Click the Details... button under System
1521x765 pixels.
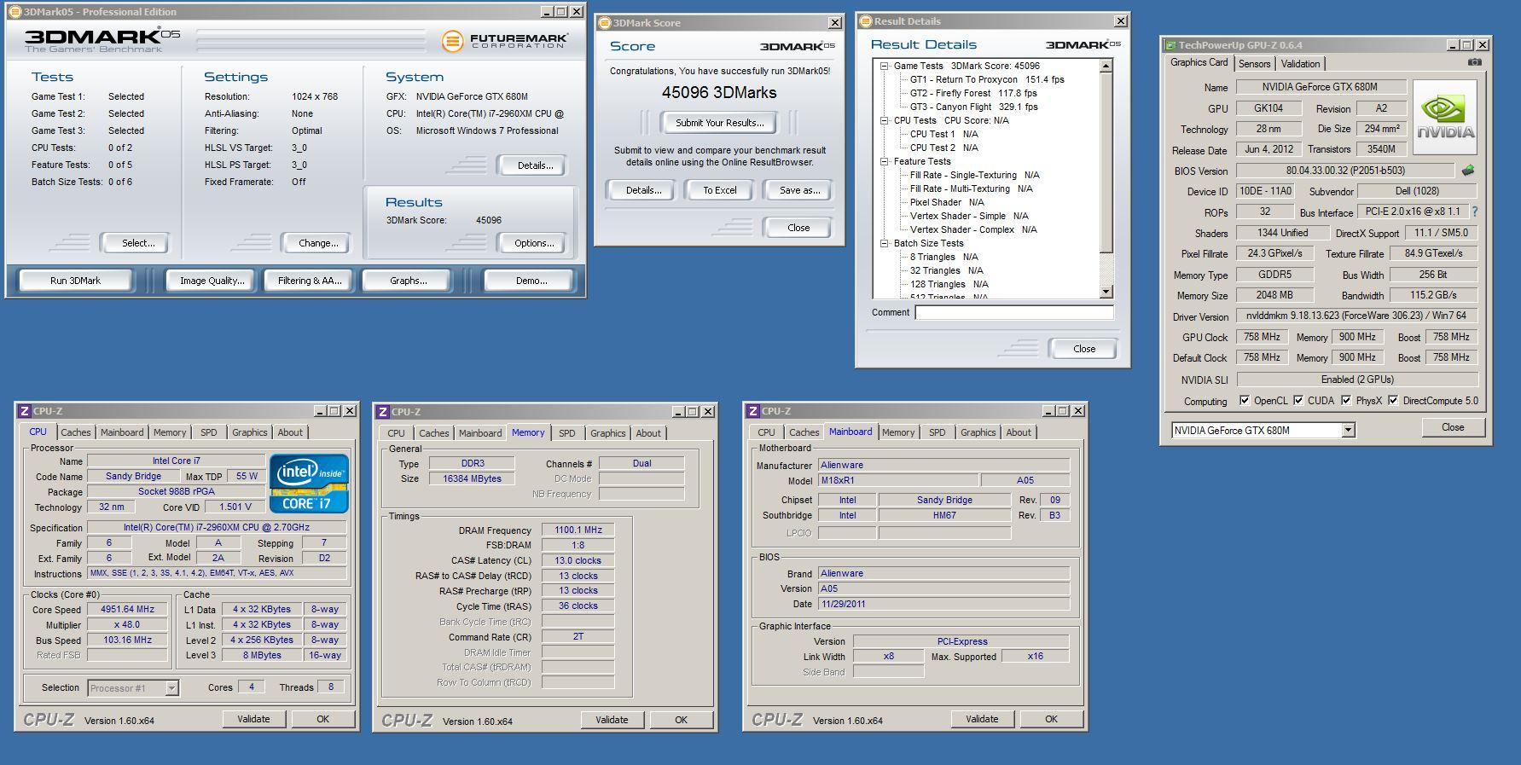[x=535, y=165]
